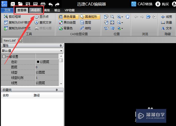Click the zoom in magnifier icon
176x126 pixels.
click(x=119, y=17)
